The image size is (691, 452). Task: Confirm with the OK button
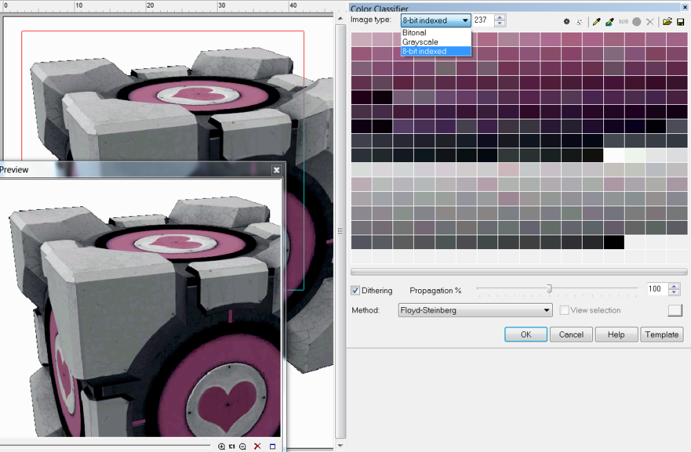coord(526,335)
